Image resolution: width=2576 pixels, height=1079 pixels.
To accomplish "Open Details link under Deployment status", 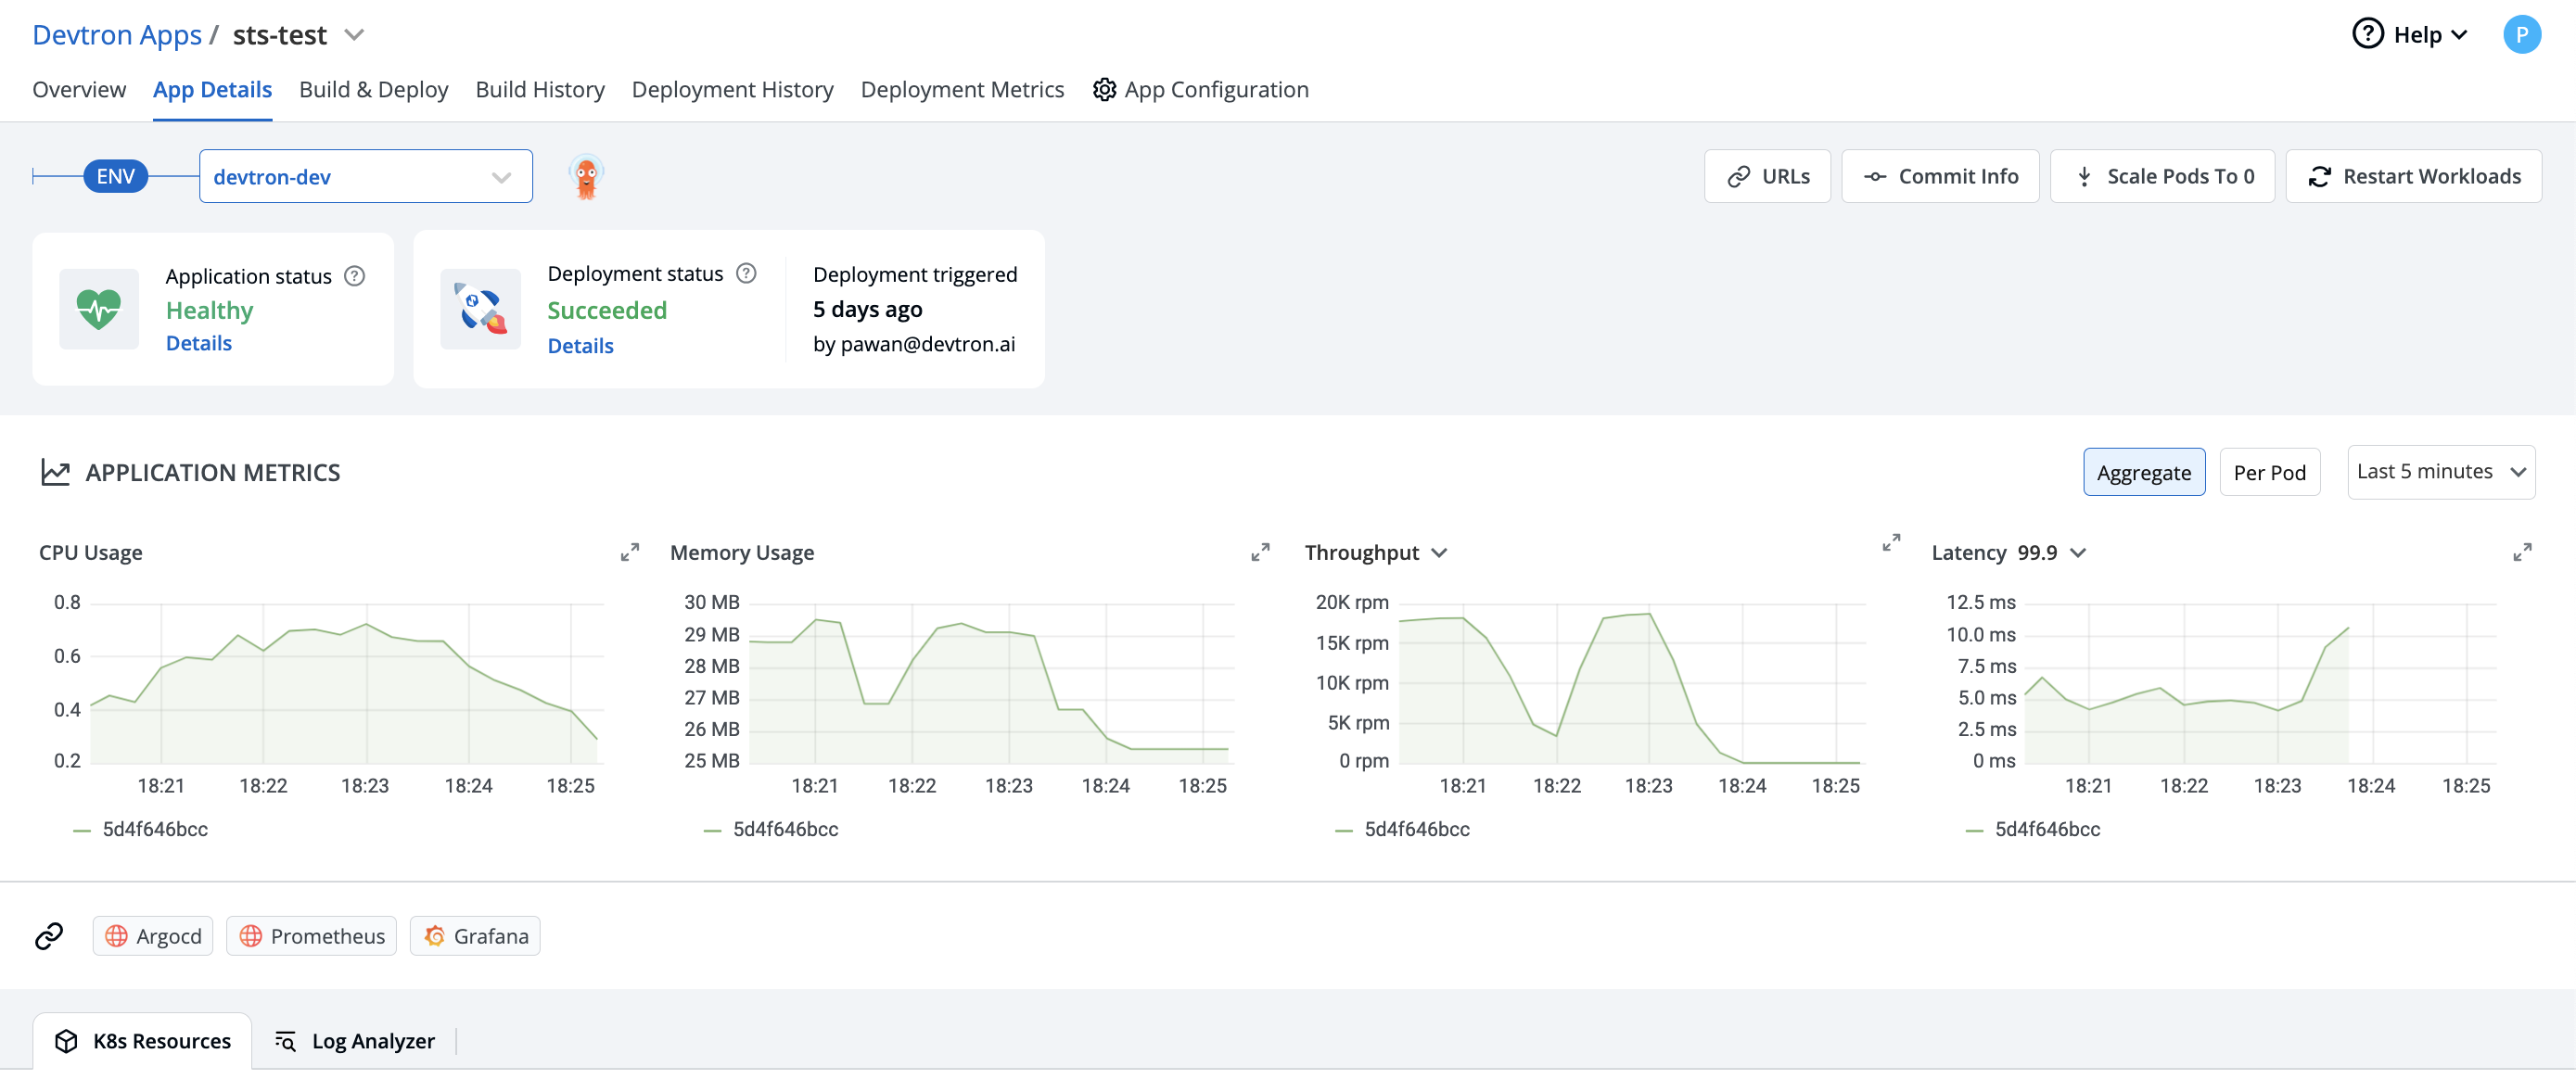I will click(580, 346).
